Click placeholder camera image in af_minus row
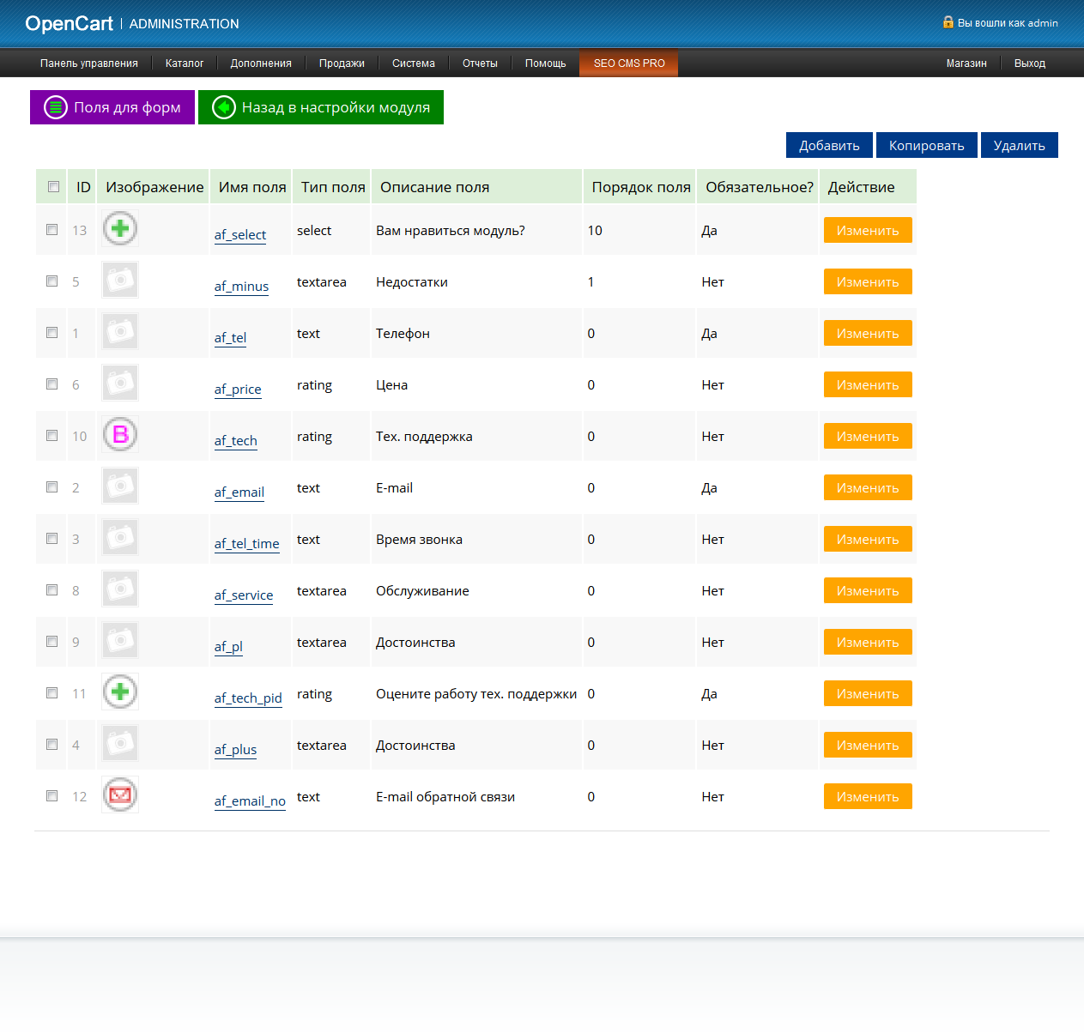 pyautogui.click(x=120, y=280)
